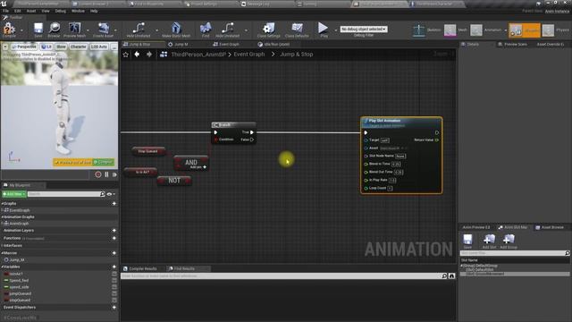The height and width of the screenshot is (322, 572).
Task: Click the Add Slot icon
Action: coord(489,241)
